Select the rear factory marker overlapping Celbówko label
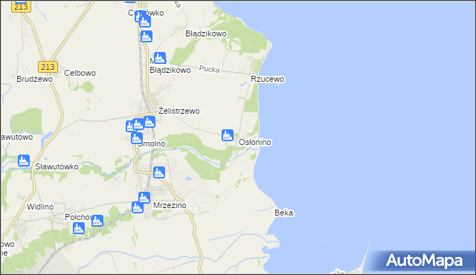Viewport: 476px width, 275px height. (x=138, y=16)
